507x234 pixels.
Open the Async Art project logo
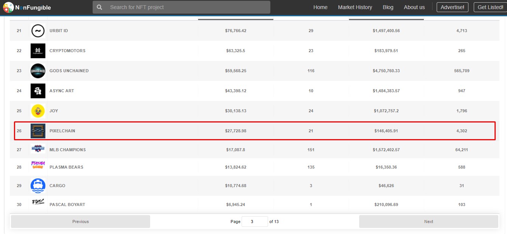pos(38,91)
